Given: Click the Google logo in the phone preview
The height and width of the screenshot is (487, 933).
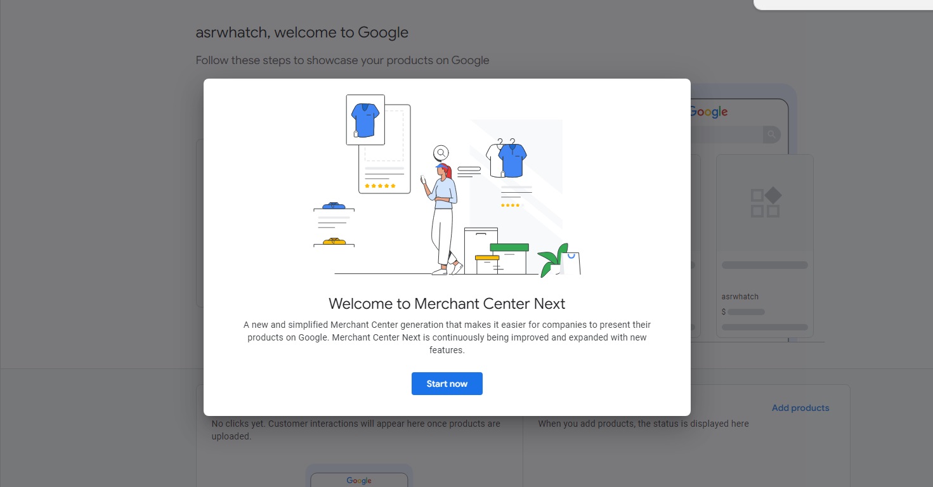Looking at the screenshot, I should tap(708, 112).
